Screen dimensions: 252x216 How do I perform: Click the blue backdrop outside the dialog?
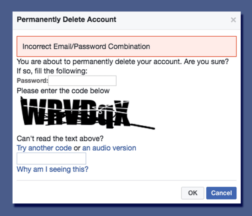click(126, 5)
